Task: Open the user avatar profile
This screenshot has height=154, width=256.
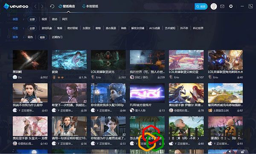Action: click(214, 6)
